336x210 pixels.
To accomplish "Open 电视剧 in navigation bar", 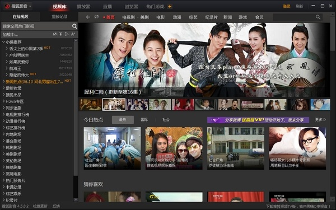I will click(x=128, y=17).
